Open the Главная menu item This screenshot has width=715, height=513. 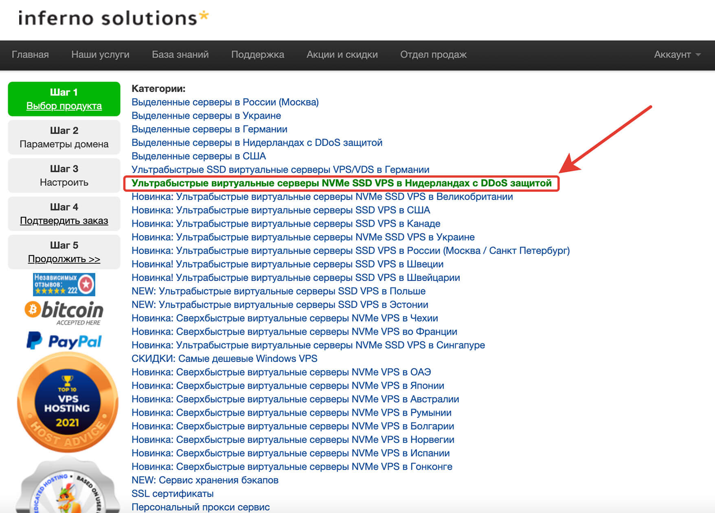(x=30, y=54)
